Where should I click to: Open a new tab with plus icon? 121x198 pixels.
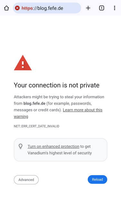point(88,8)
